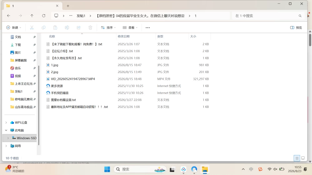Click the Cut scissors icon
The height and width of the screenshot is (175, 312).
pyautogui.click(x=32, y=28)
